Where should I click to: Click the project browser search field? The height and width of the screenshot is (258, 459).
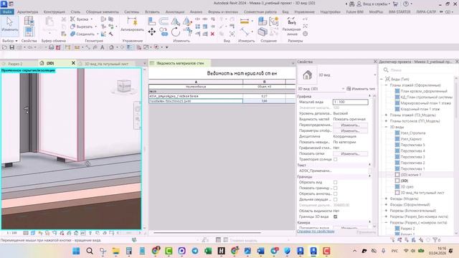pos(419,70)
